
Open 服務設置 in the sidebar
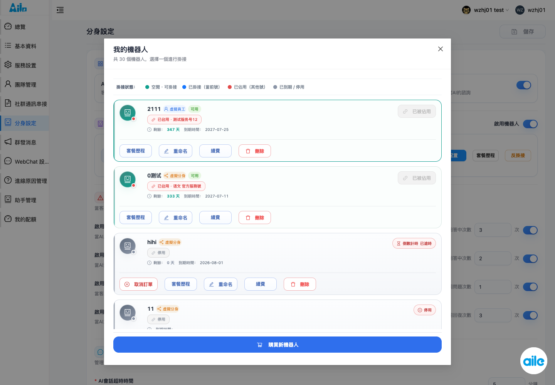coord(25,65)
